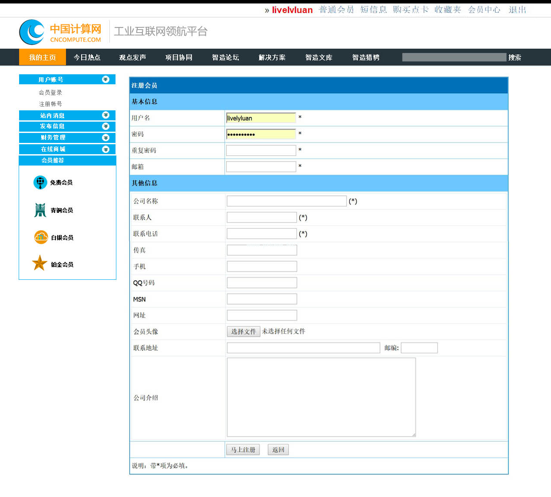Screen dimensions: 551x497
Task: Focus the MSN input field
Action: [262, 299]
